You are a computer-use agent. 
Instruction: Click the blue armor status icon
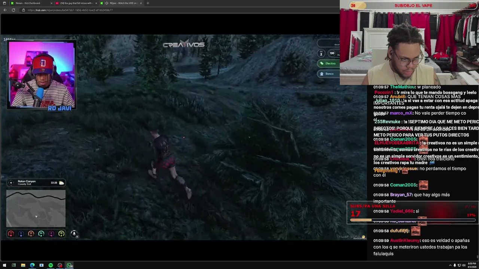pyautogui.click(x=21, y=234)
